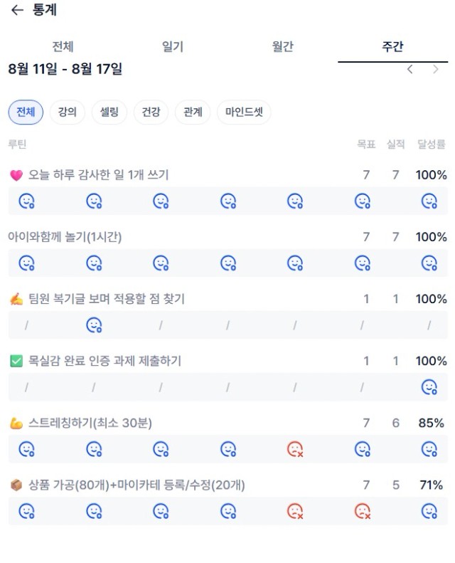Choose the 마인드셋 filter chip
Viewport: 455px width, 563px height.
pos(244,112)
